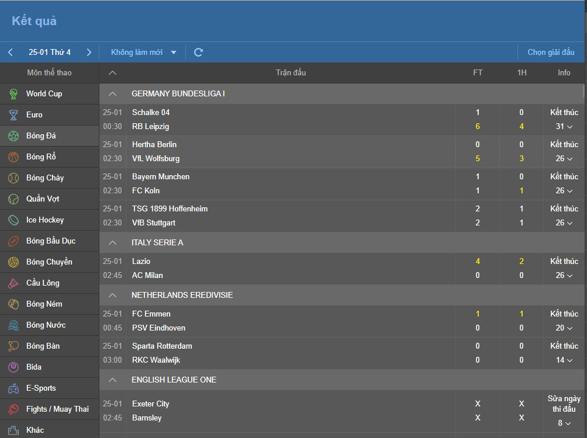Click Chọn giải đấu league selector
This screenshot has width=587, height=438.
551,53
